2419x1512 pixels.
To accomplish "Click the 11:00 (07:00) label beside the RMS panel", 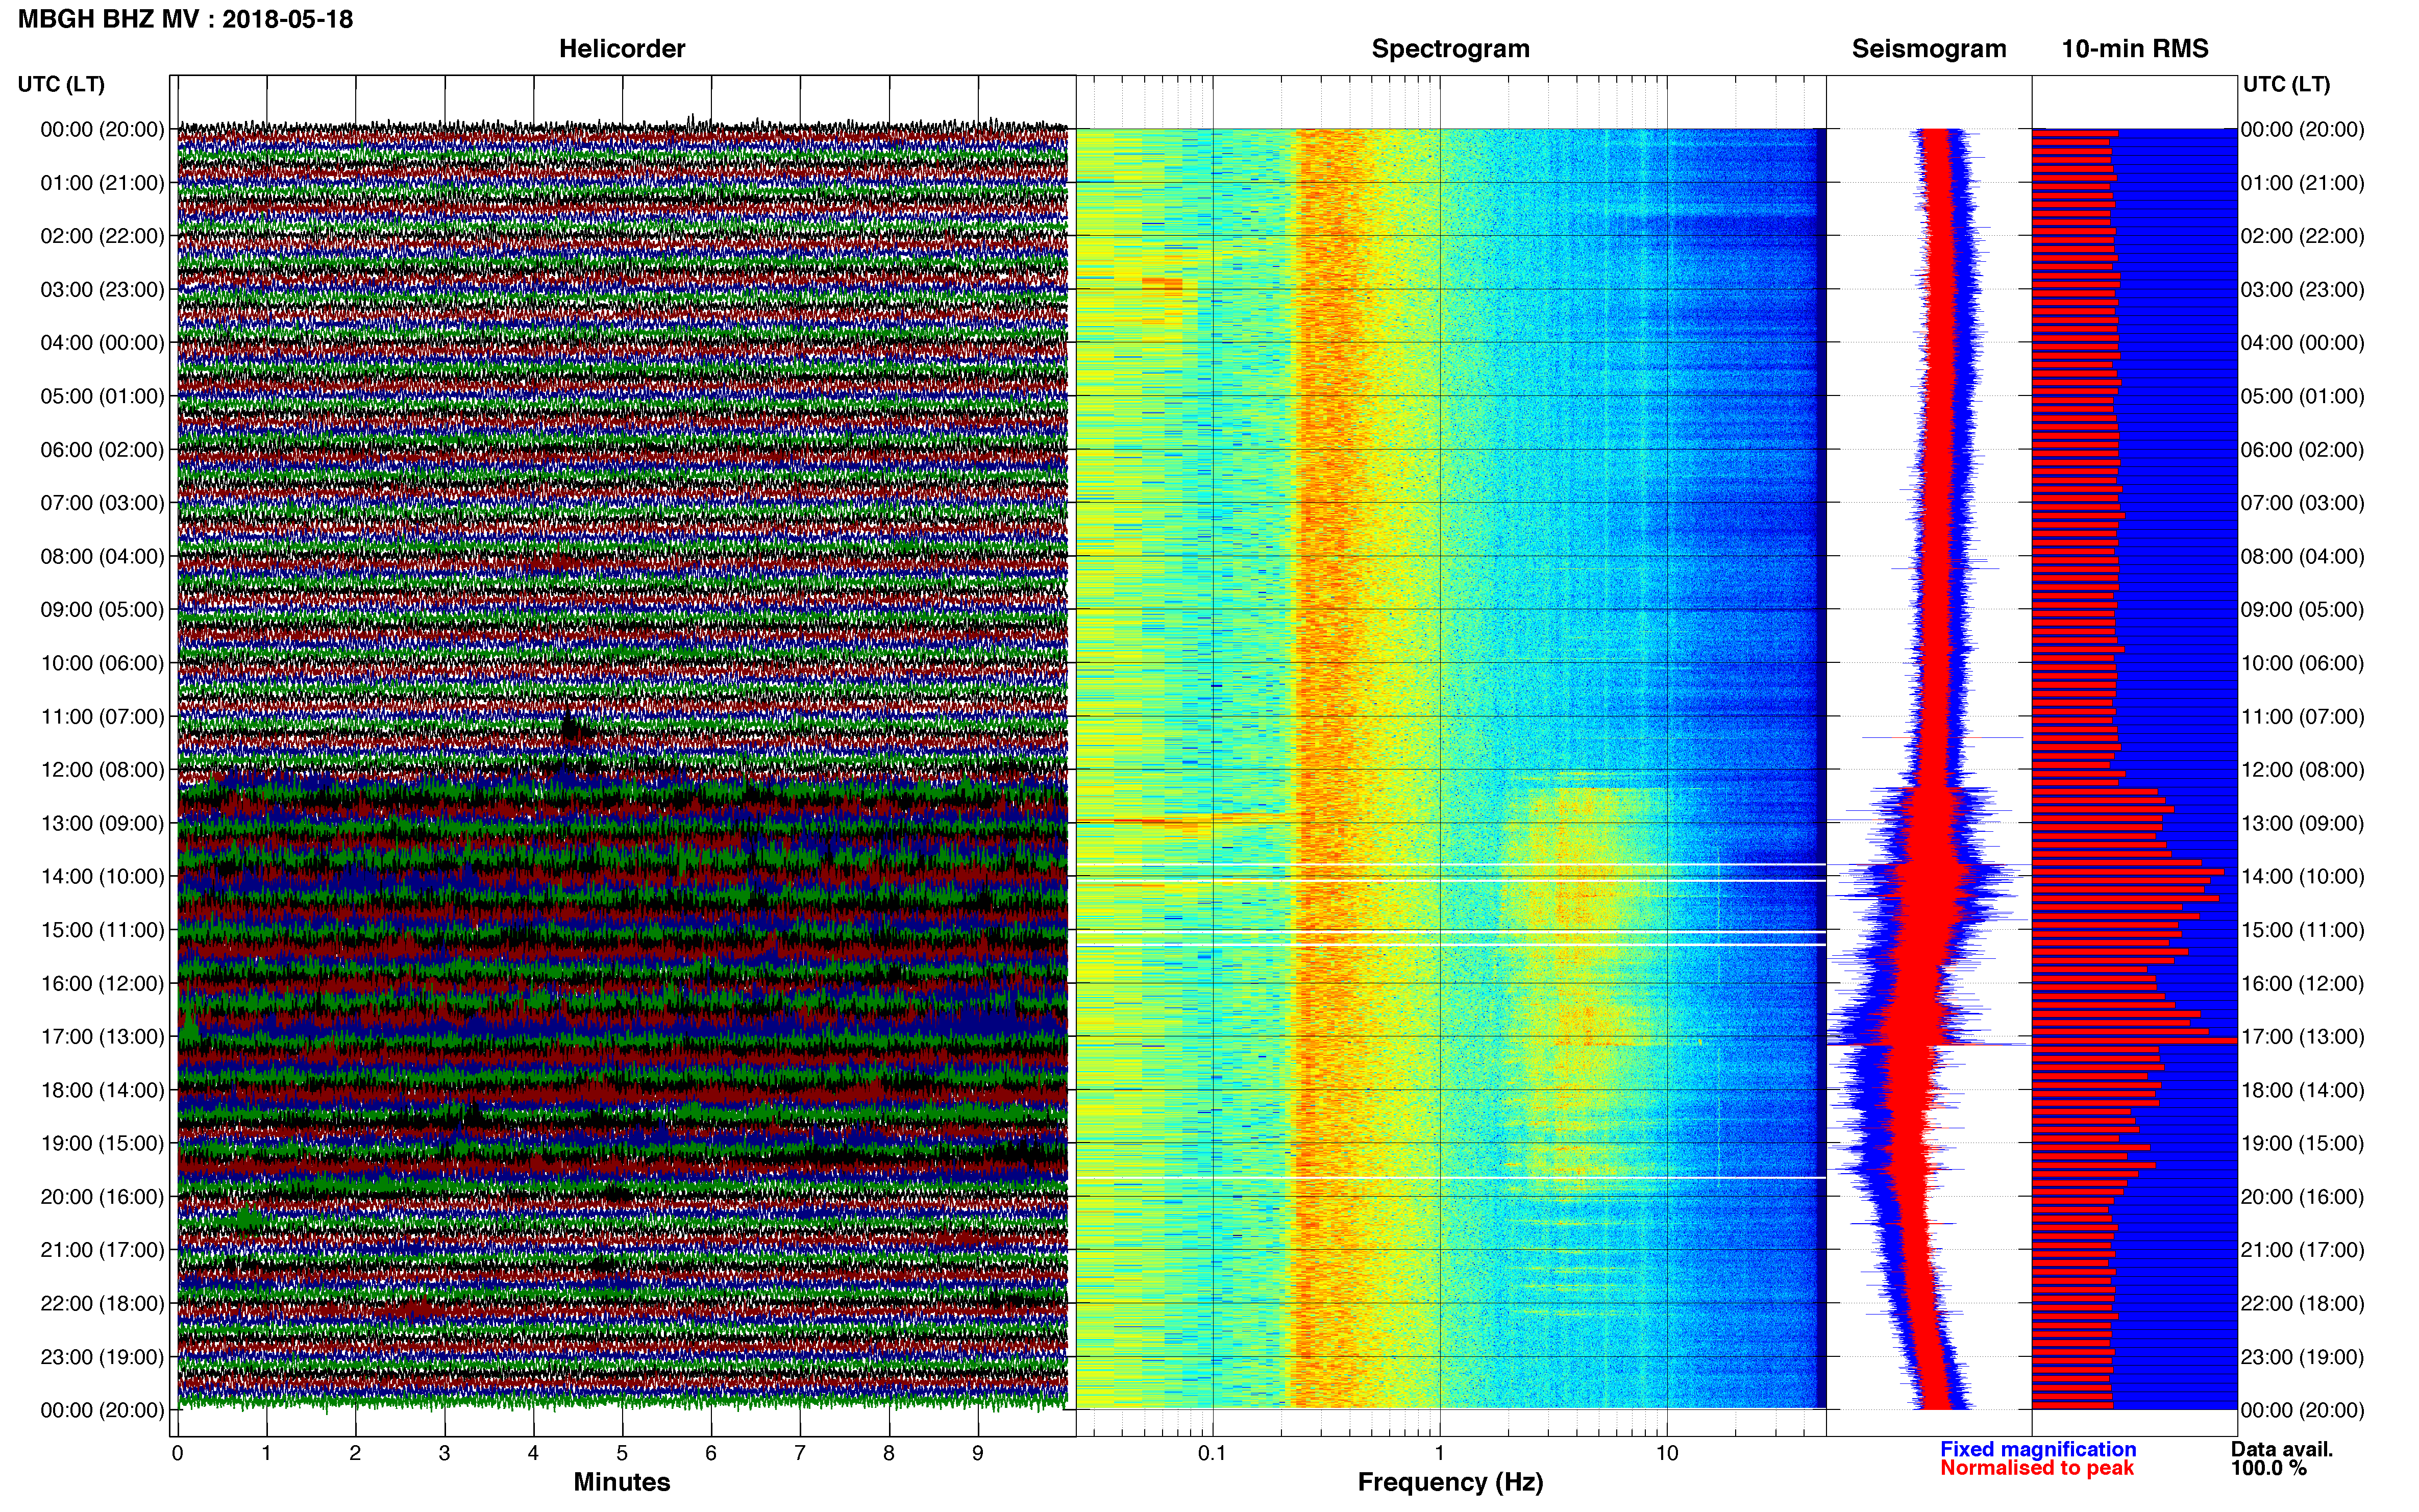I will click(2303, 717).
